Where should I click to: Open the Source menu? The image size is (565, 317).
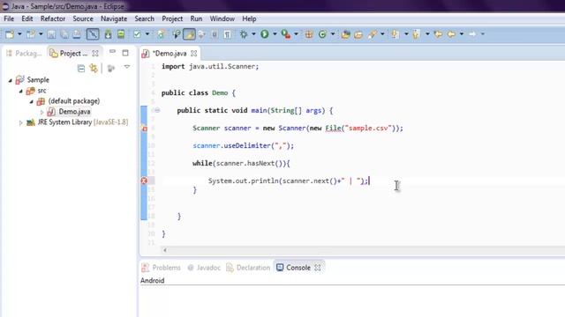coord(83,18)
